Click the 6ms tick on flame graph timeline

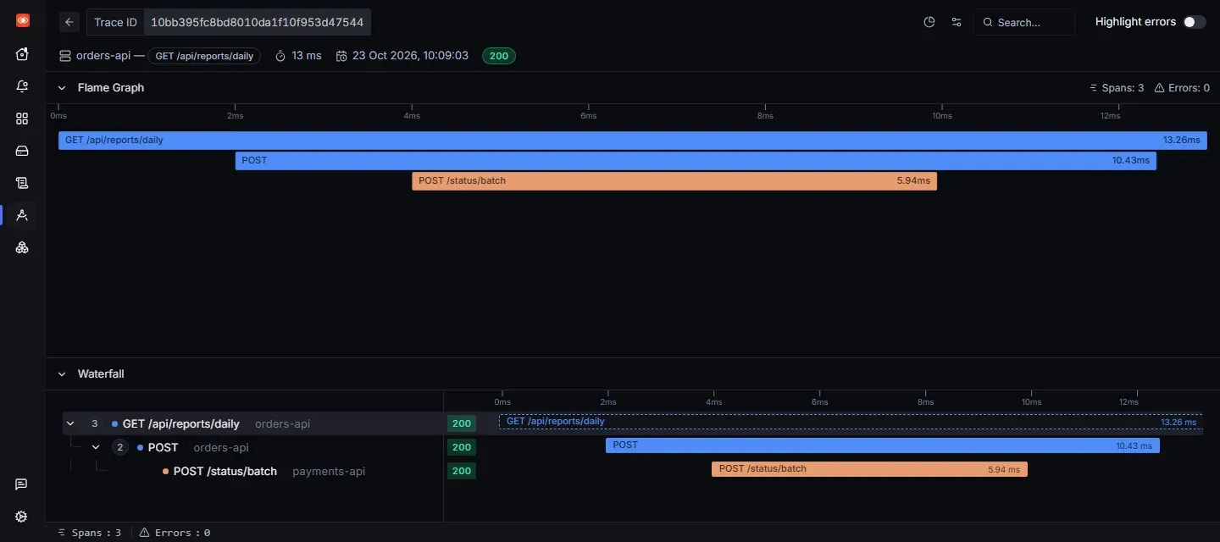(x=588, y=116)
